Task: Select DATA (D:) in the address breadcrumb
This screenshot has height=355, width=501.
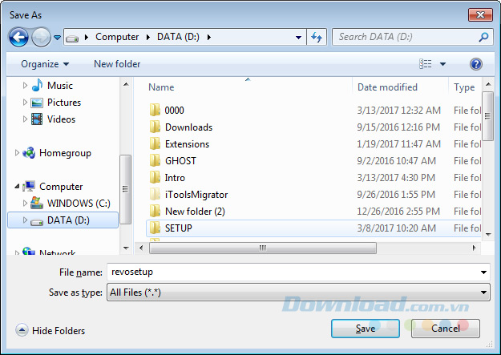Action: pos(178,37)
